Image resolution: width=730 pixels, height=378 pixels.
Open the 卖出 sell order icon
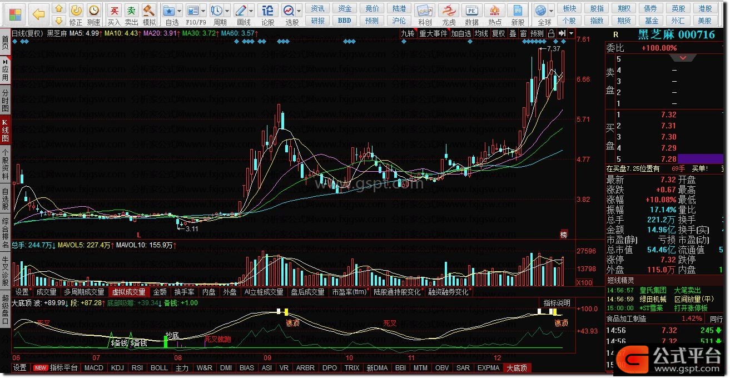pos(131,14)
